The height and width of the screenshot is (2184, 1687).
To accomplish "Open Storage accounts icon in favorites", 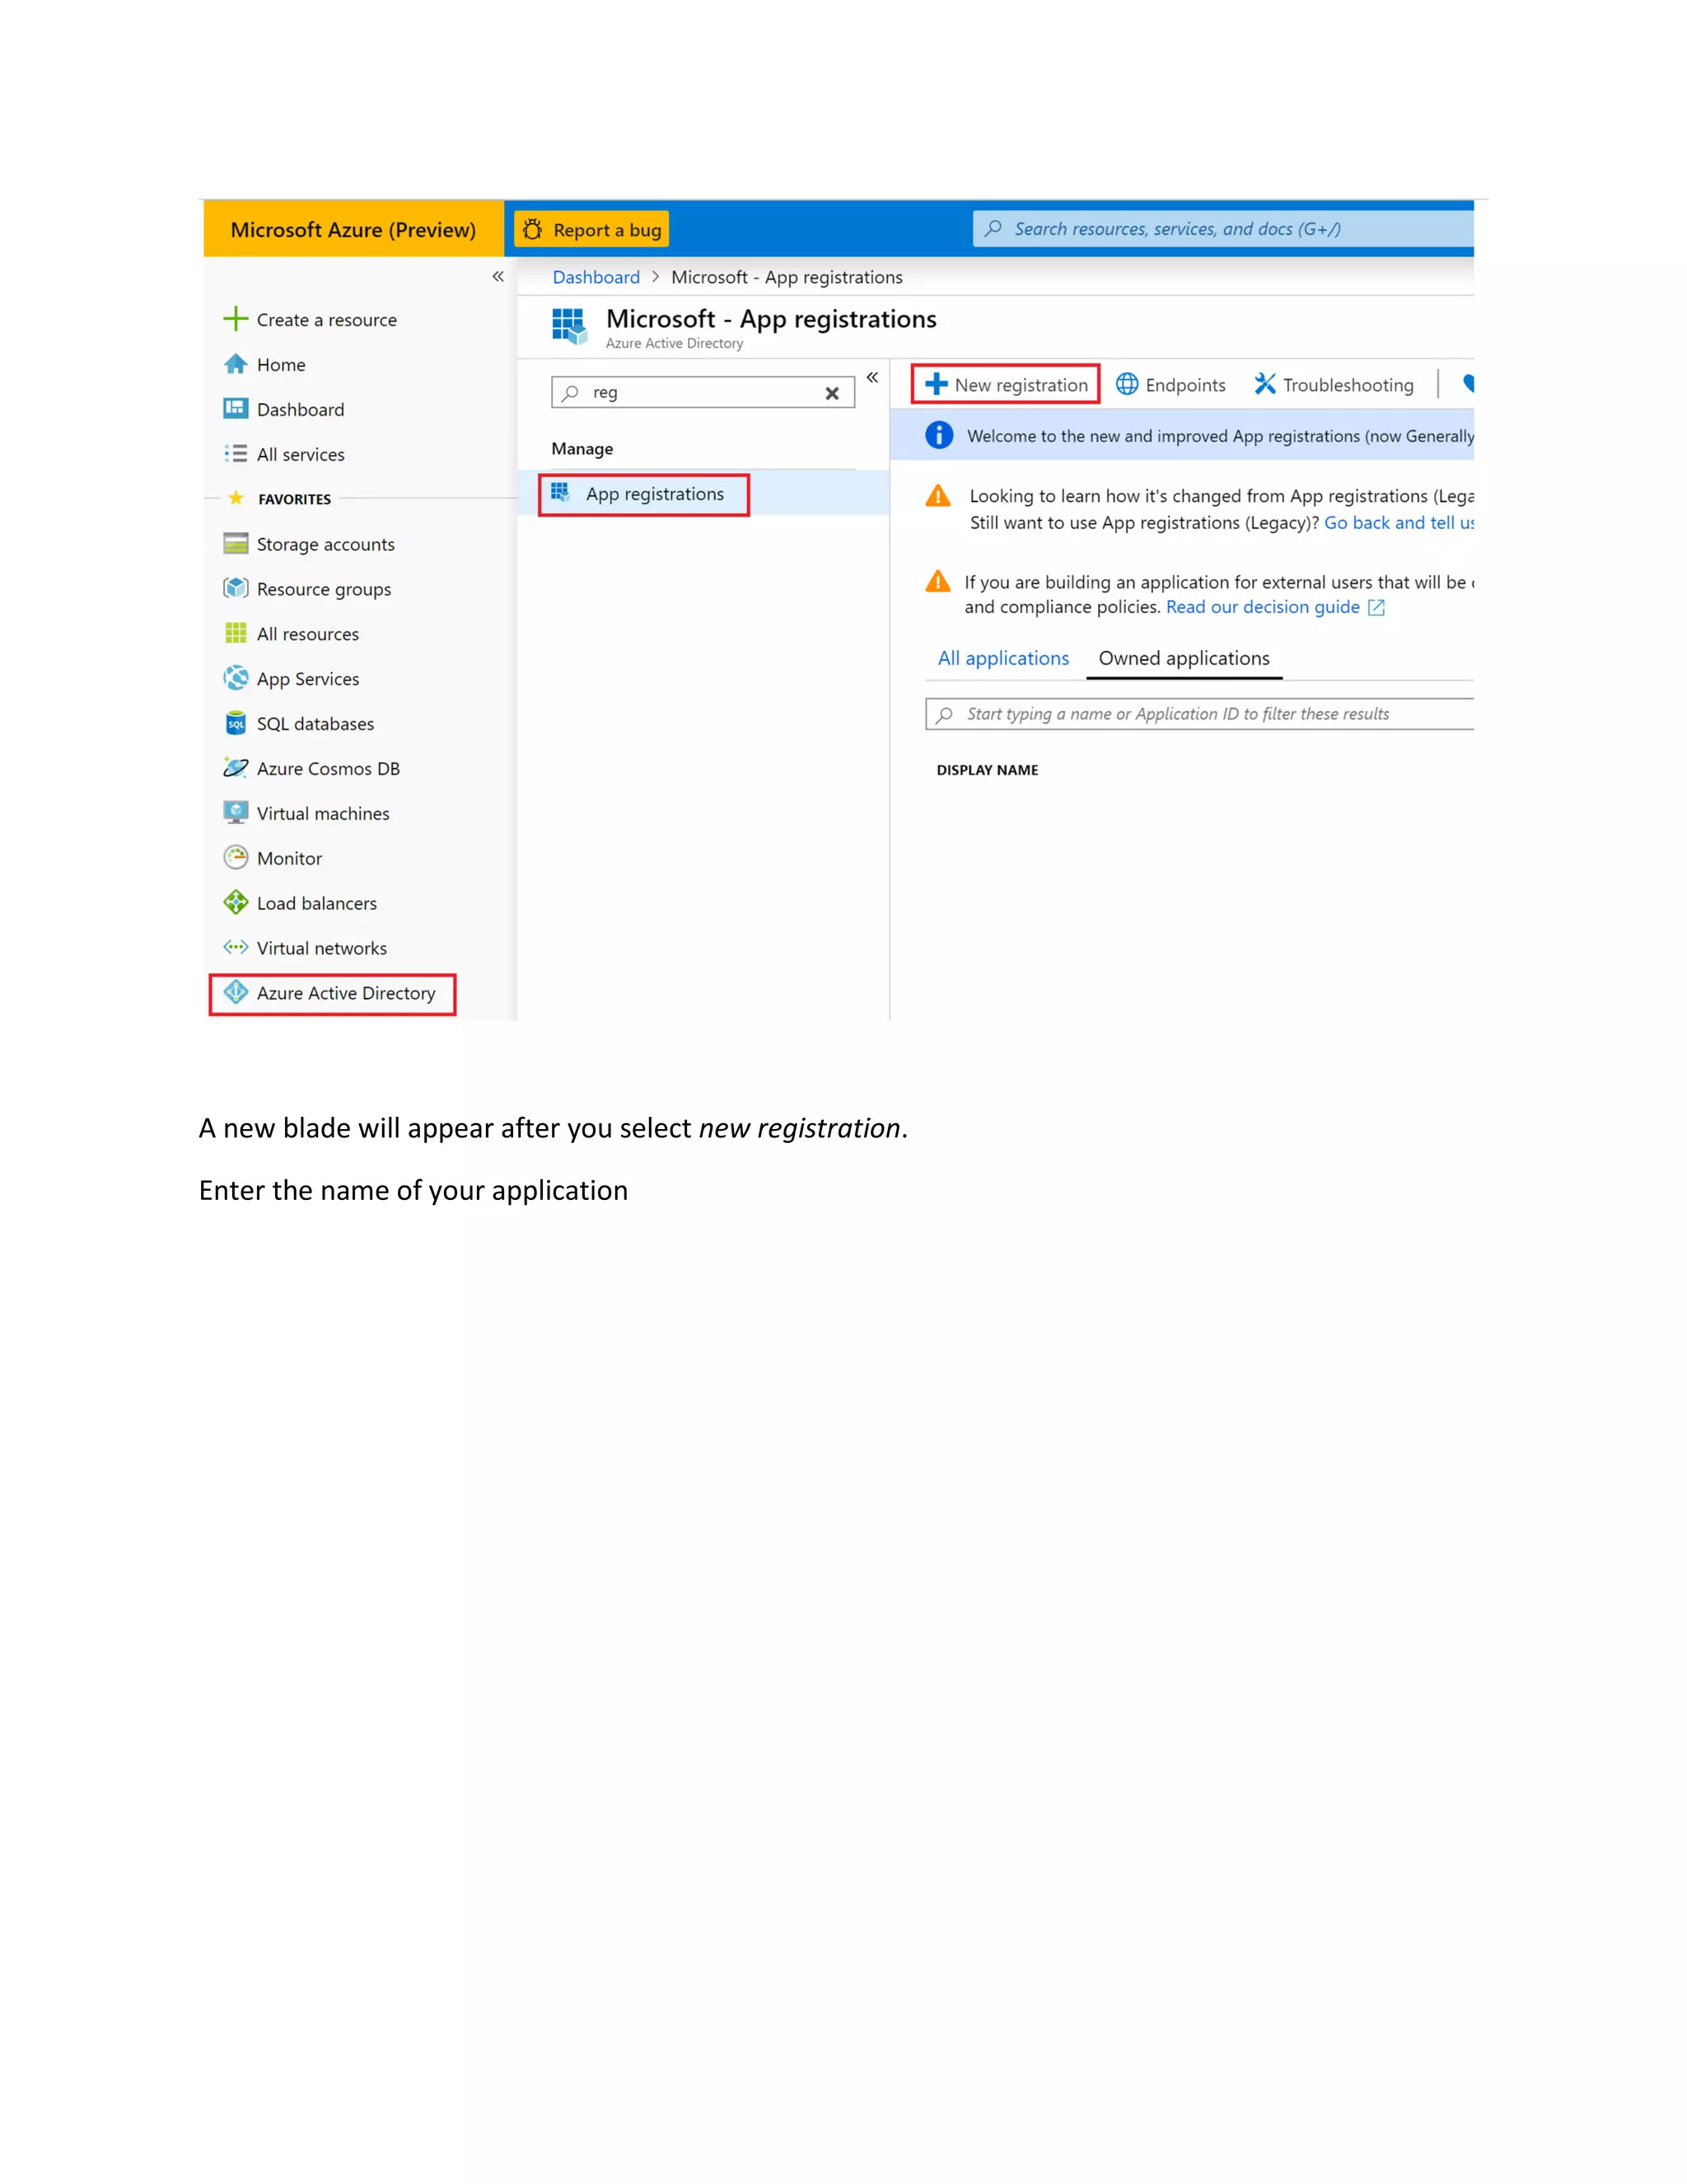I will click(235, 543).
